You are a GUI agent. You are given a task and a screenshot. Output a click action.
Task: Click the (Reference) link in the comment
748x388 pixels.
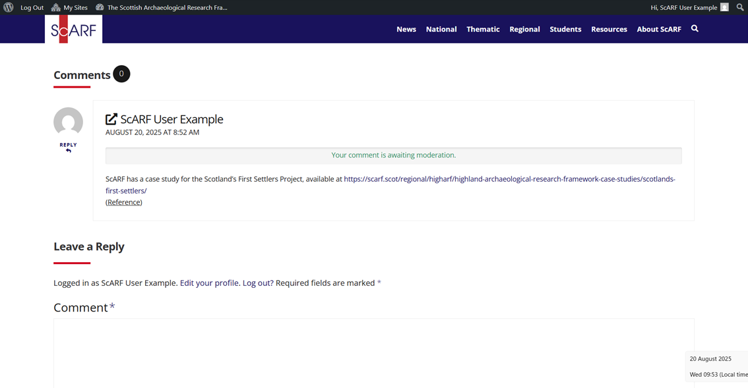click(123, 202)
